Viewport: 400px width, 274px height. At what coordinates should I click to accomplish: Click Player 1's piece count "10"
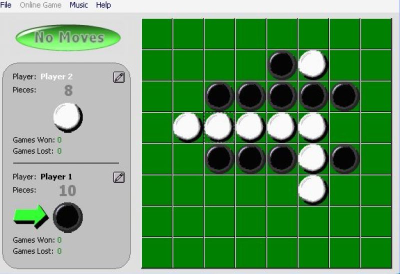click(67, 190)
